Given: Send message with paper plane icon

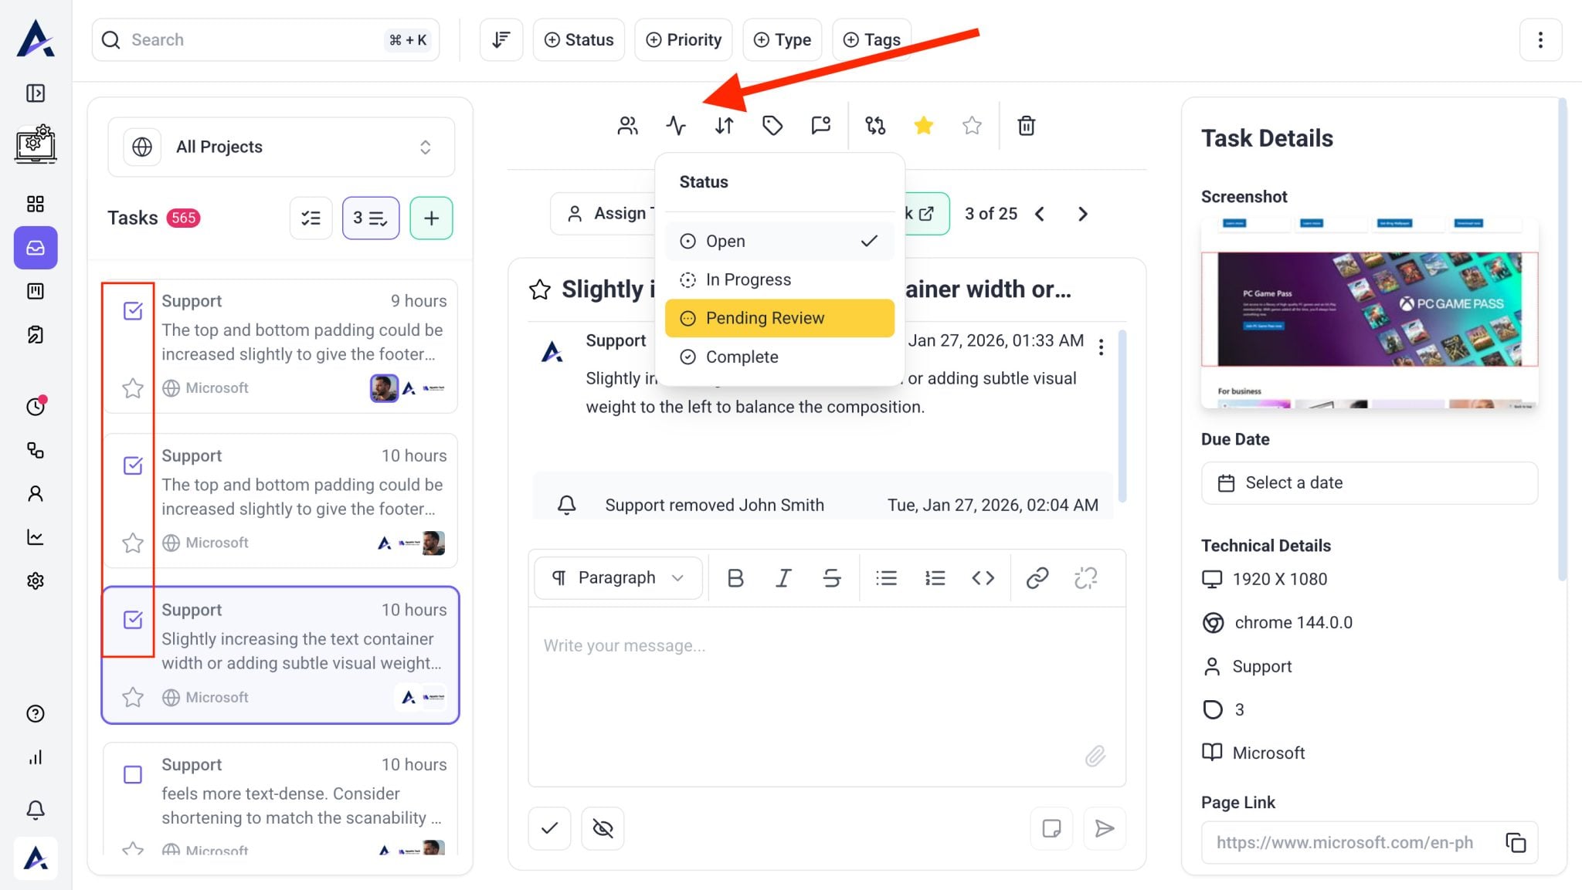Looking at the screenshot, I should (x=1104, y=828).
